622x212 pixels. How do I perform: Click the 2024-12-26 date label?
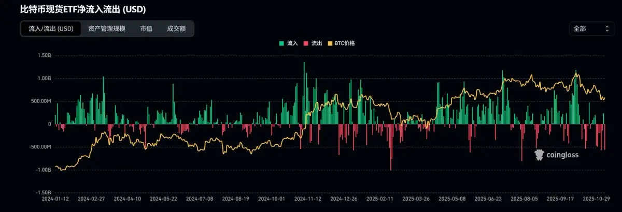pos(343,198)
